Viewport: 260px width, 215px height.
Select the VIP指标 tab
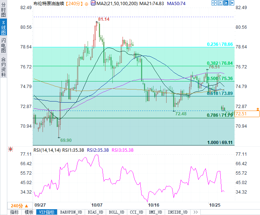point(47,212)
